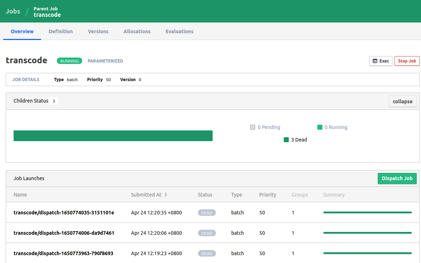421x263 pixels.
Task: Switch to the Versions tab
Action: tap(98, 31)
